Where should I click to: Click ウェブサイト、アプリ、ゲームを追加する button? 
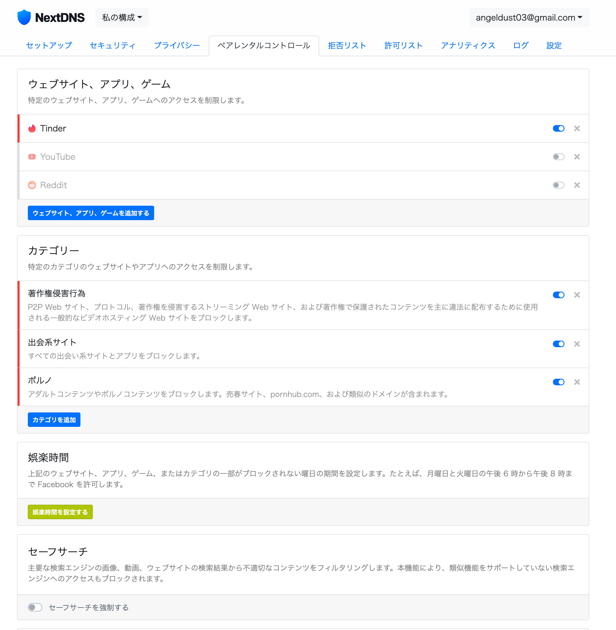[x=91, y=213]
